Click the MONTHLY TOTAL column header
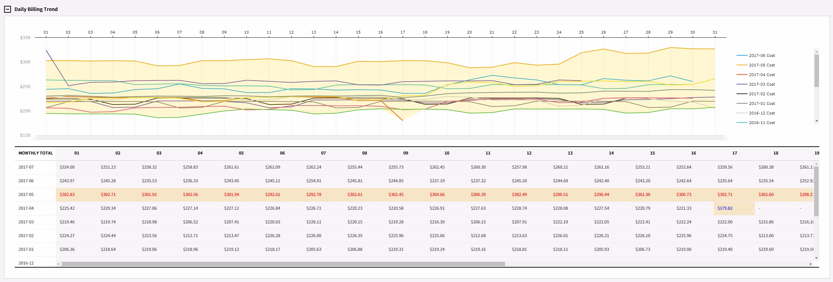The image size is (833, 282). pos(36,153)
